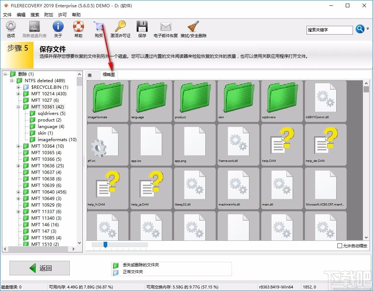Click the 返回 back button
373x291 pixels.
[x=40, y=268]
